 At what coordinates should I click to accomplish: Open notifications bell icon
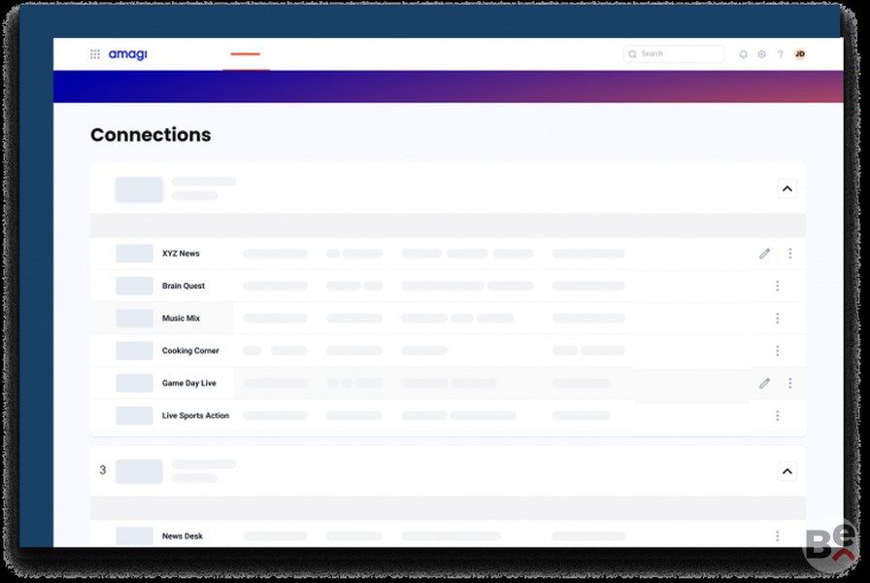point(743,53)
